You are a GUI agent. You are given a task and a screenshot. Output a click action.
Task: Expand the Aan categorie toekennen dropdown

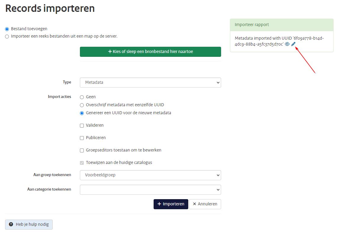[150, 189]
